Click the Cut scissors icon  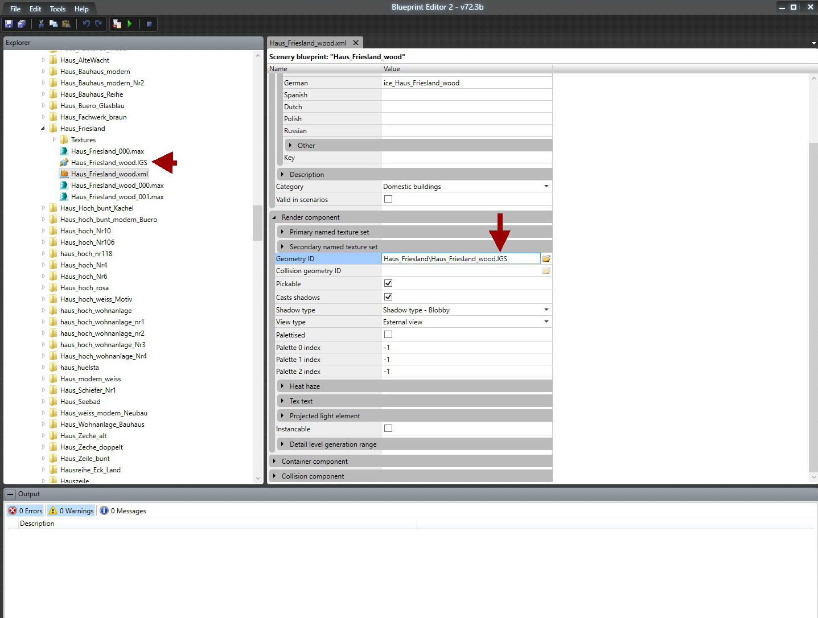pos(41,24)
